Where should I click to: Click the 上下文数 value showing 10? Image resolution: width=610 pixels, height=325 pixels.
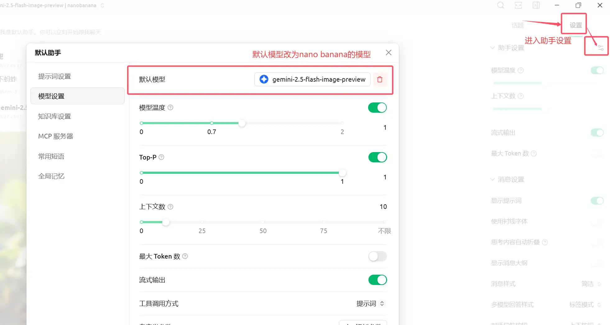tap(383, 207)
